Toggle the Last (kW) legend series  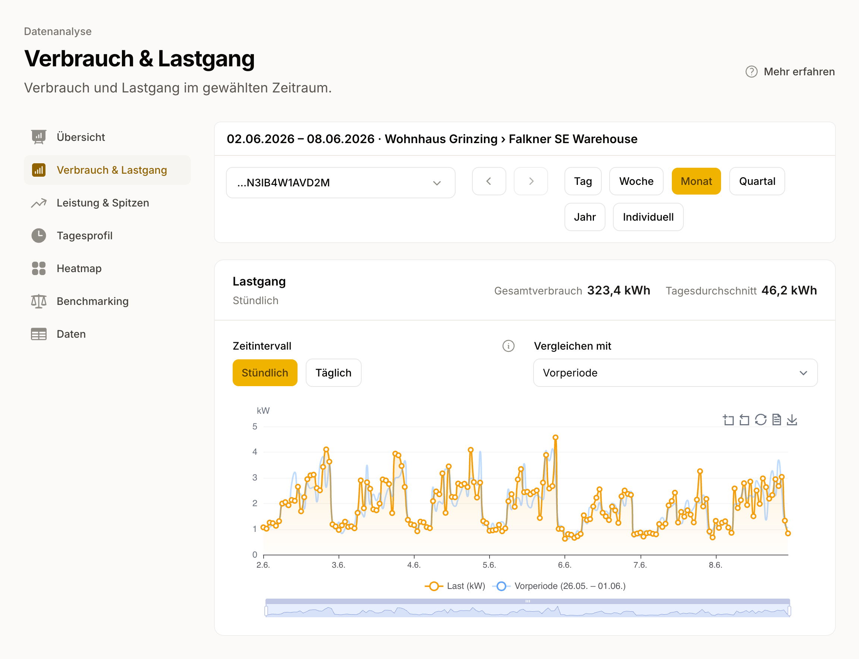[455, 586]
